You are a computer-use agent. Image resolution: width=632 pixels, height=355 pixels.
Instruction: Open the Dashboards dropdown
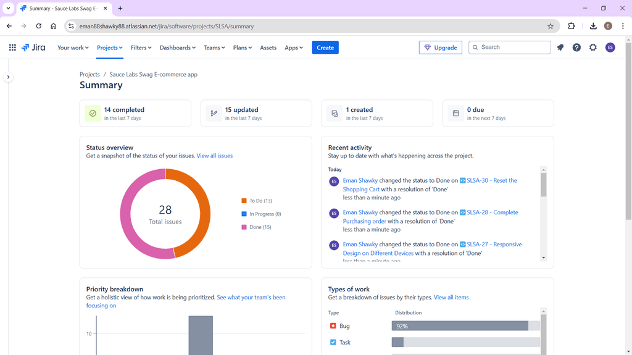tap(177, 48)
